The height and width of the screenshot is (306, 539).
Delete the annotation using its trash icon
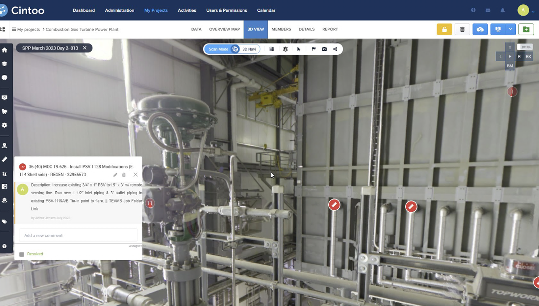[x=124, y=175]
